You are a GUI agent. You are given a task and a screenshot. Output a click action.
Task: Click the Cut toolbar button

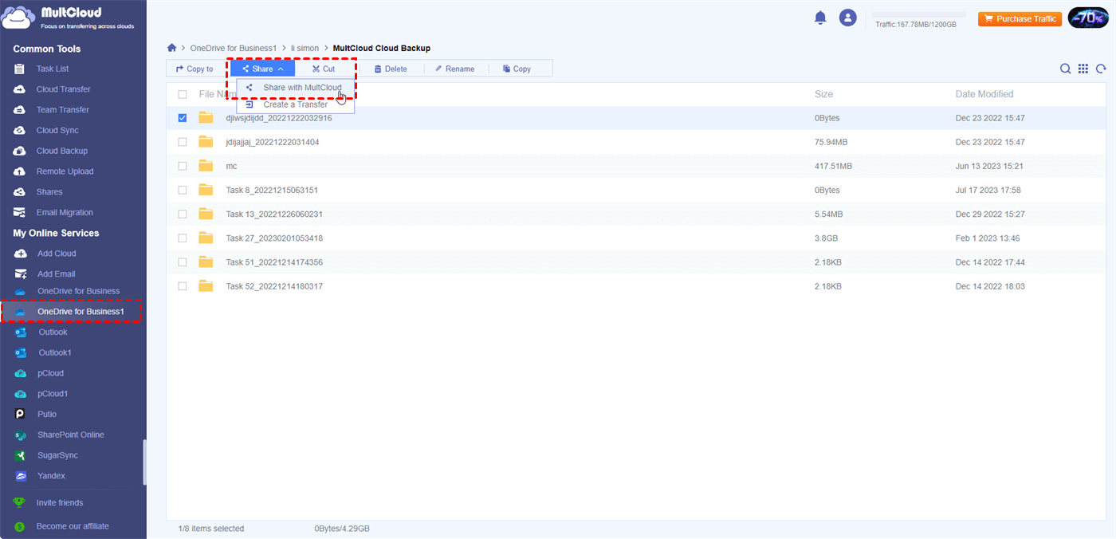[x=324, y=69]
